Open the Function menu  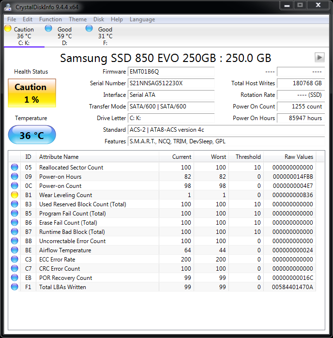[x=50, y=19]
